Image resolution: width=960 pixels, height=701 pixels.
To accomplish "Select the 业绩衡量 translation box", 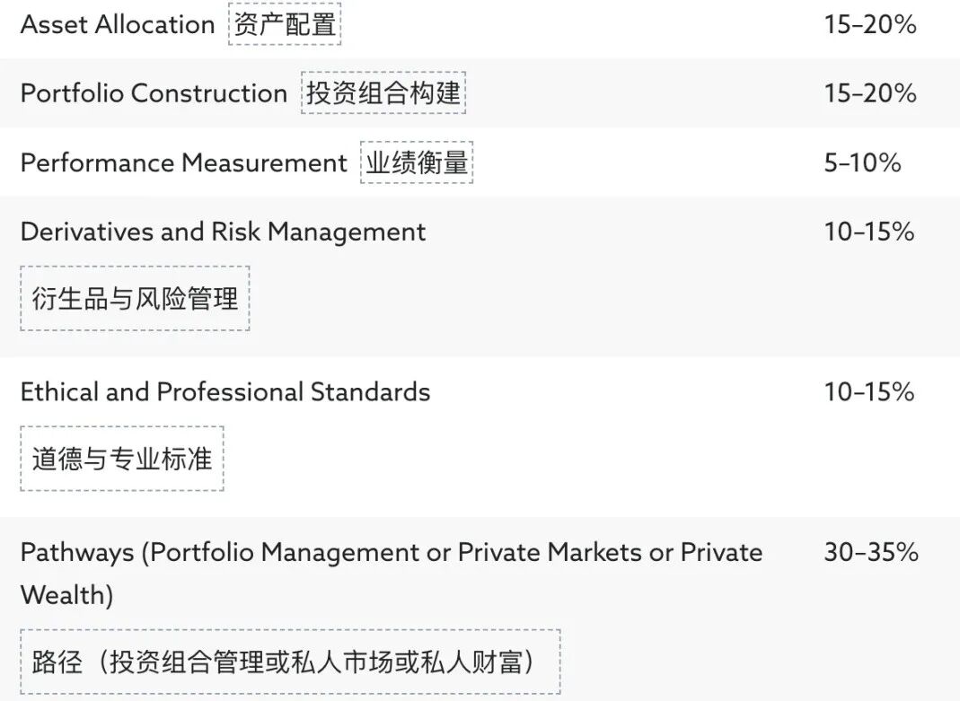I will [x=417, y=162].
